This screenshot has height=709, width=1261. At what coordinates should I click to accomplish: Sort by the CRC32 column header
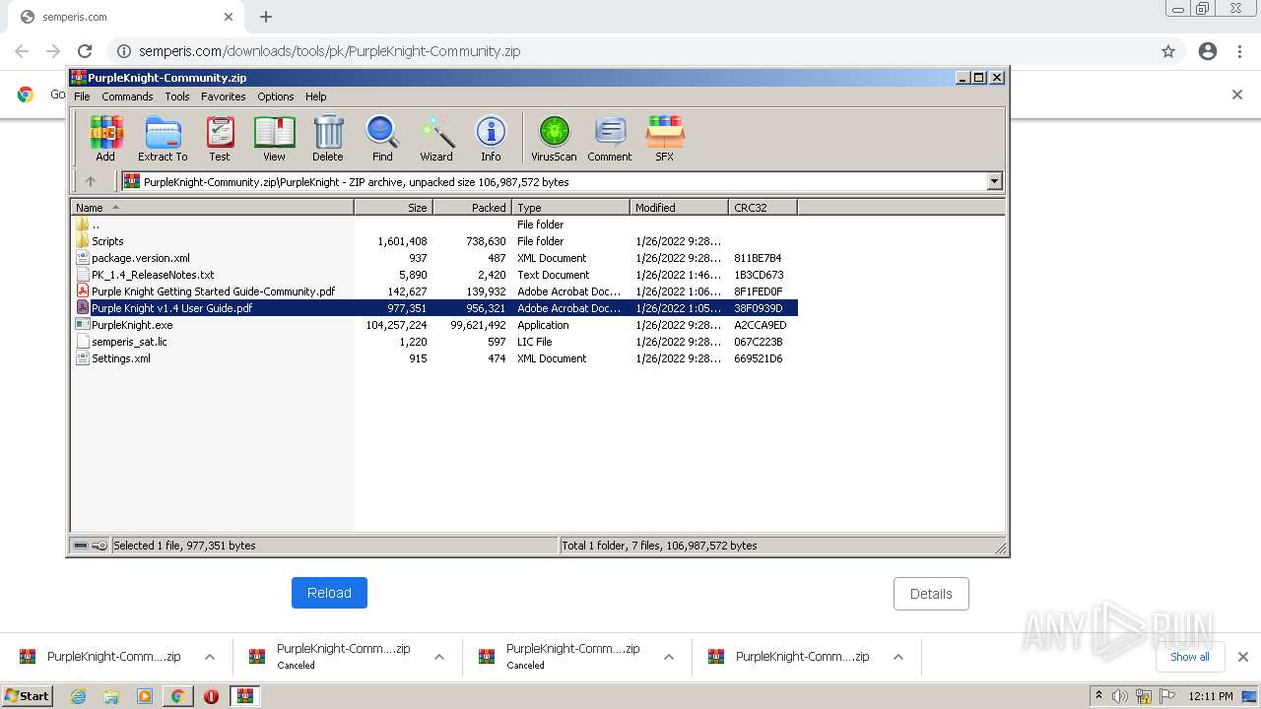pos(763,207)
